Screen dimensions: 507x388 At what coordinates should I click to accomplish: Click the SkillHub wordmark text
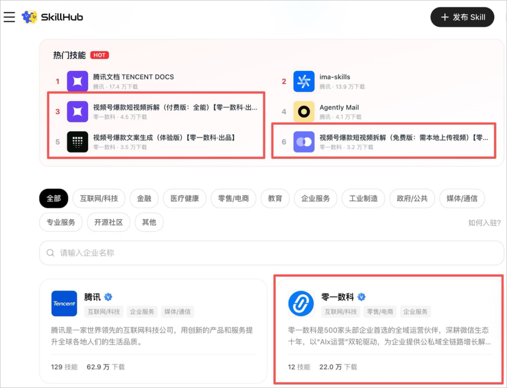coord(62,17)
